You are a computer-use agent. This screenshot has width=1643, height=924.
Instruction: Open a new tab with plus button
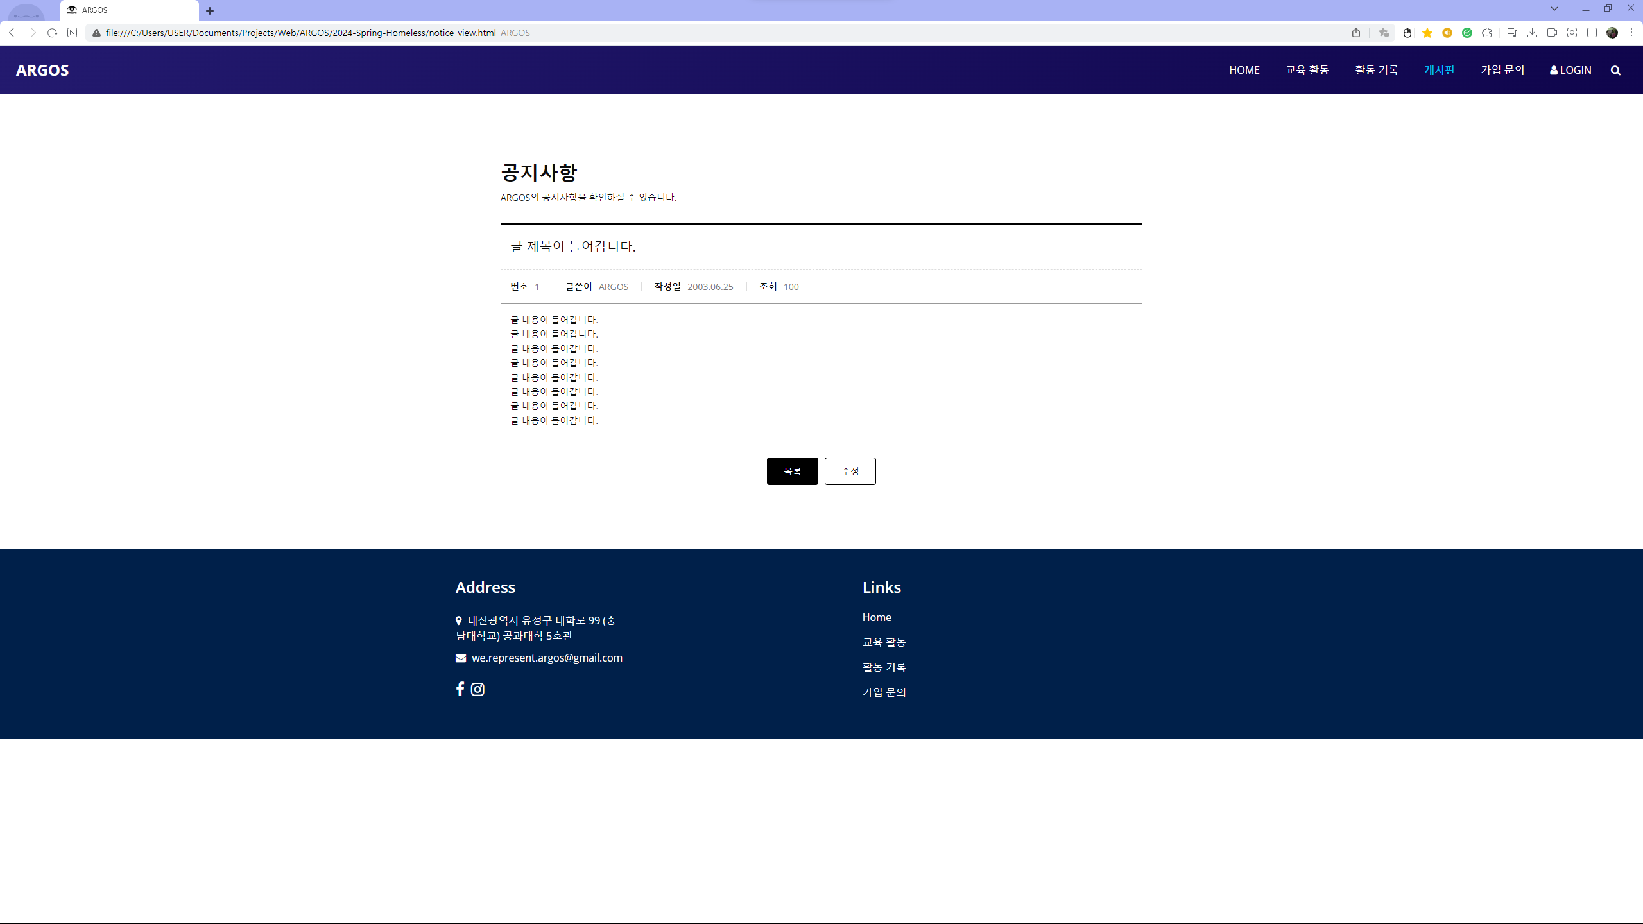(x=210, y=11)
